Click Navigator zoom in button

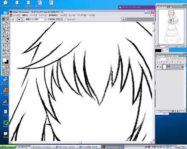click(183, 46)
